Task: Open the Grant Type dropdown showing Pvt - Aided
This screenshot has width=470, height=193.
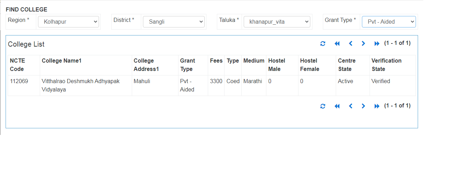Action: tap(389, 22)
